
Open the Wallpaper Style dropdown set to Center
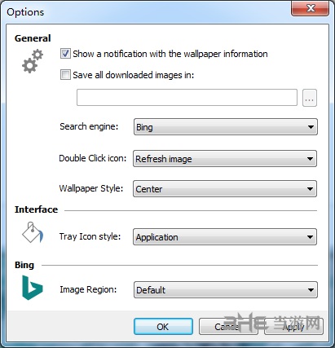point(225,189)
